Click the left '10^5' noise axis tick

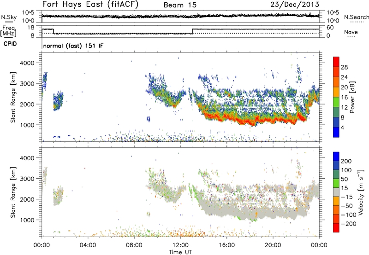28,13
